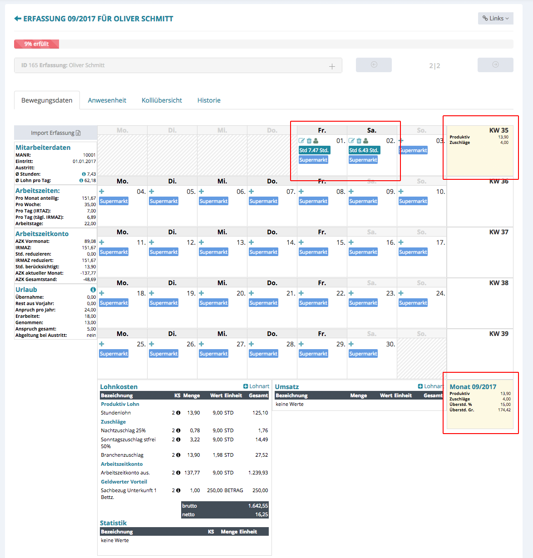Screen dimensions: 533x558
Task: Click the Std 7.47 Std. tag on Friday
Action: coord(314,150)
